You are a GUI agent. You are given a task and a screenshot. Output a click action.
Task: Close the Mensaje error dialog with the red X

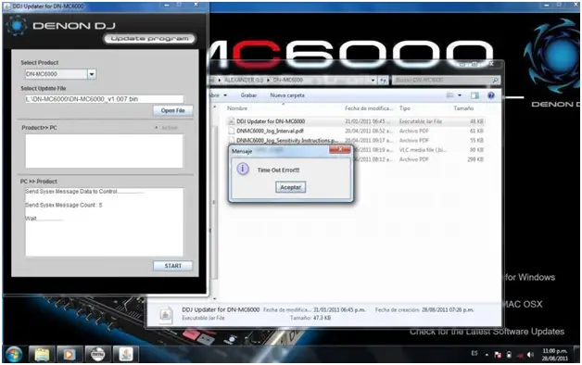click(339, 149)
